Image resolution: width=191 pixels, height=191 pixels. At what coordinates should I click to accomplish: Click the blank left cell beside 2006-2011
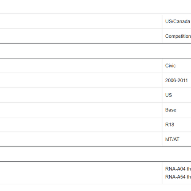[x=81, y=80]
